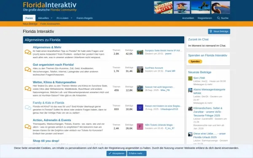Open the Diese eine Liebe Florida Urlaub post

pos(210,135)
